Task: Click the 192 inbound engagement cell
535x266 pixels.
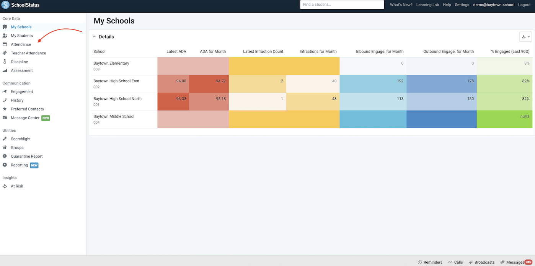Action: coord(373,84)
